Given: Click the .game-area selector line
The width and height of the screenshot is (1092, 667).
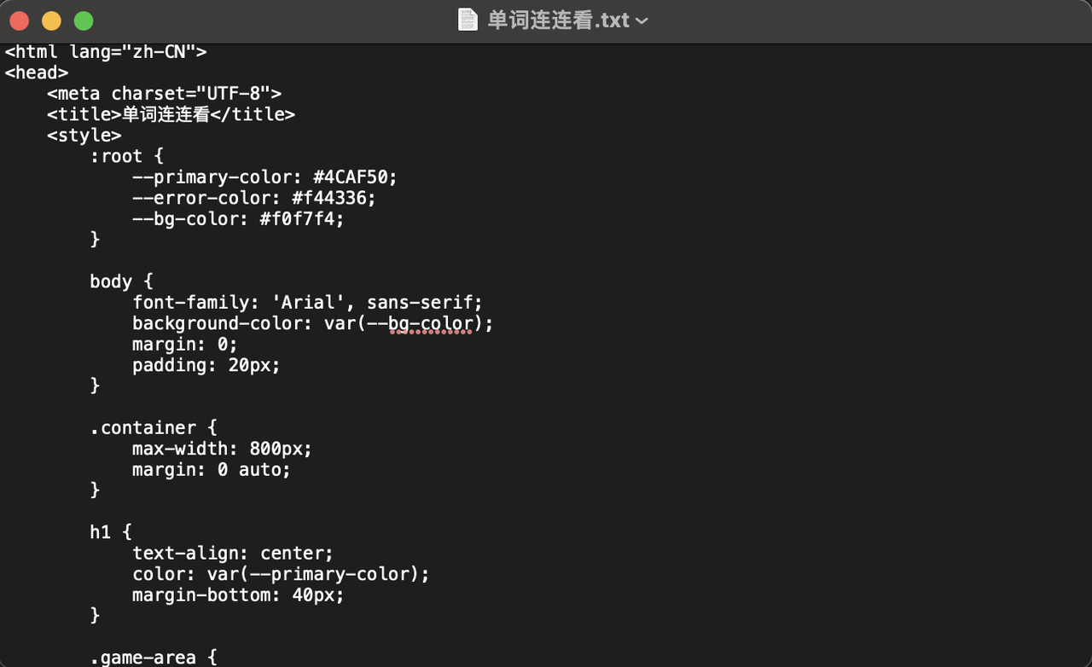Looking at the screenshot, I should tap(154, 658).
